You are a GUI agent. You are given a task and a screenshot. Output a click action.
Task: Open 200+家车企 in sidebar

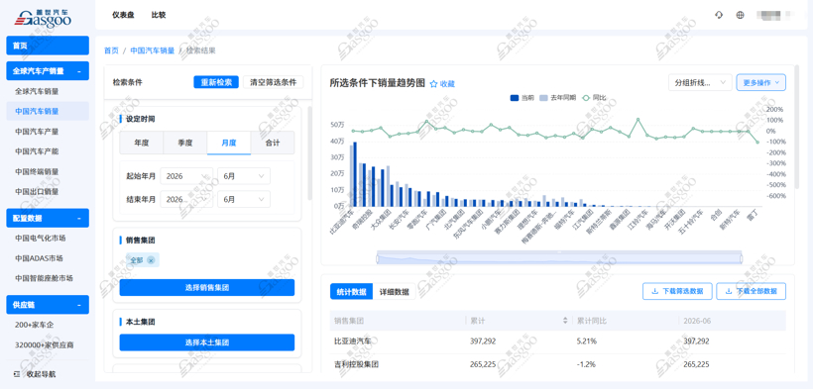(35, 325)
